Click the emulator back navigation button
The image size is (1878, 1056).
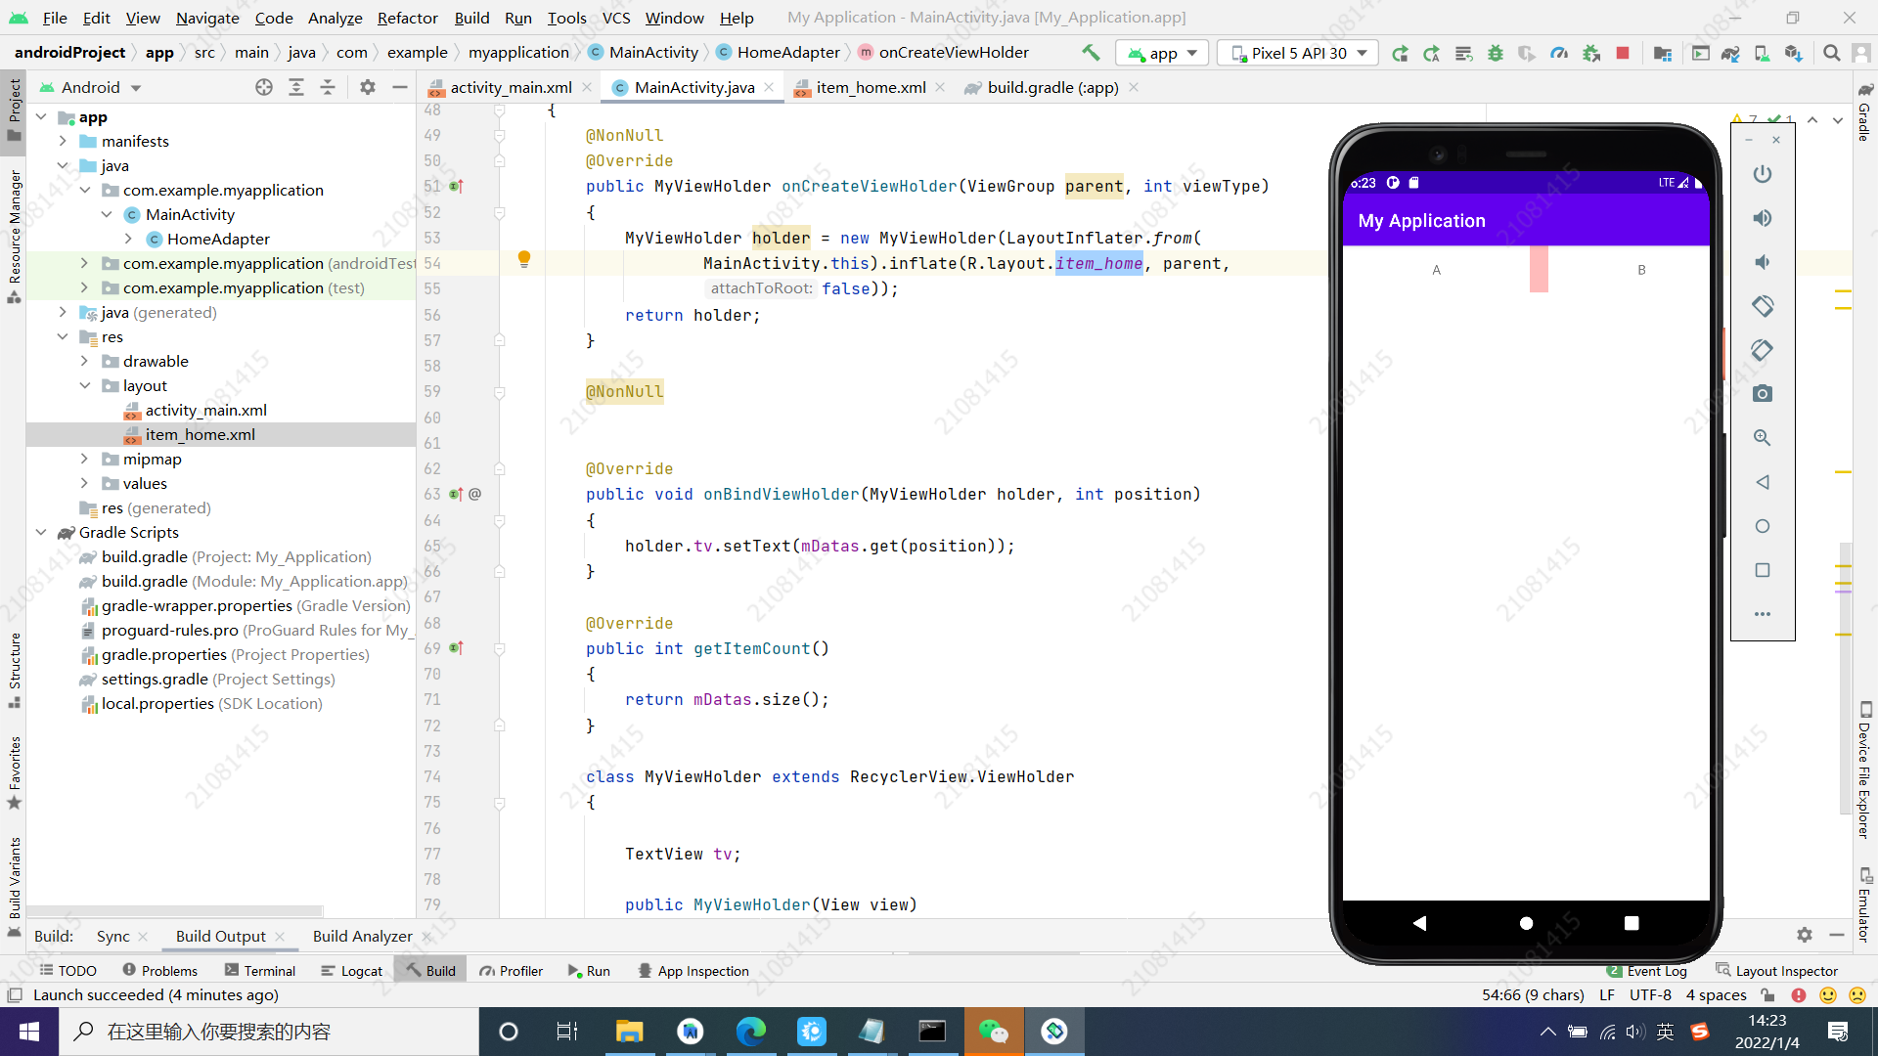click(x=1420, y=922)
